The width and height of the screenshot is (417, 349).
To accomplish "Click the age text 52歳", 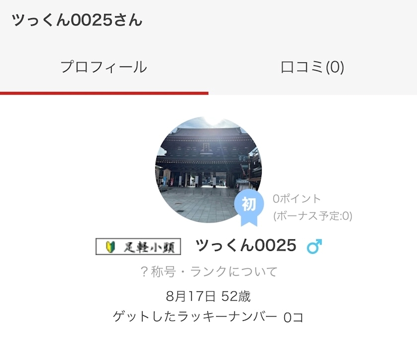I will click(236, 296).
